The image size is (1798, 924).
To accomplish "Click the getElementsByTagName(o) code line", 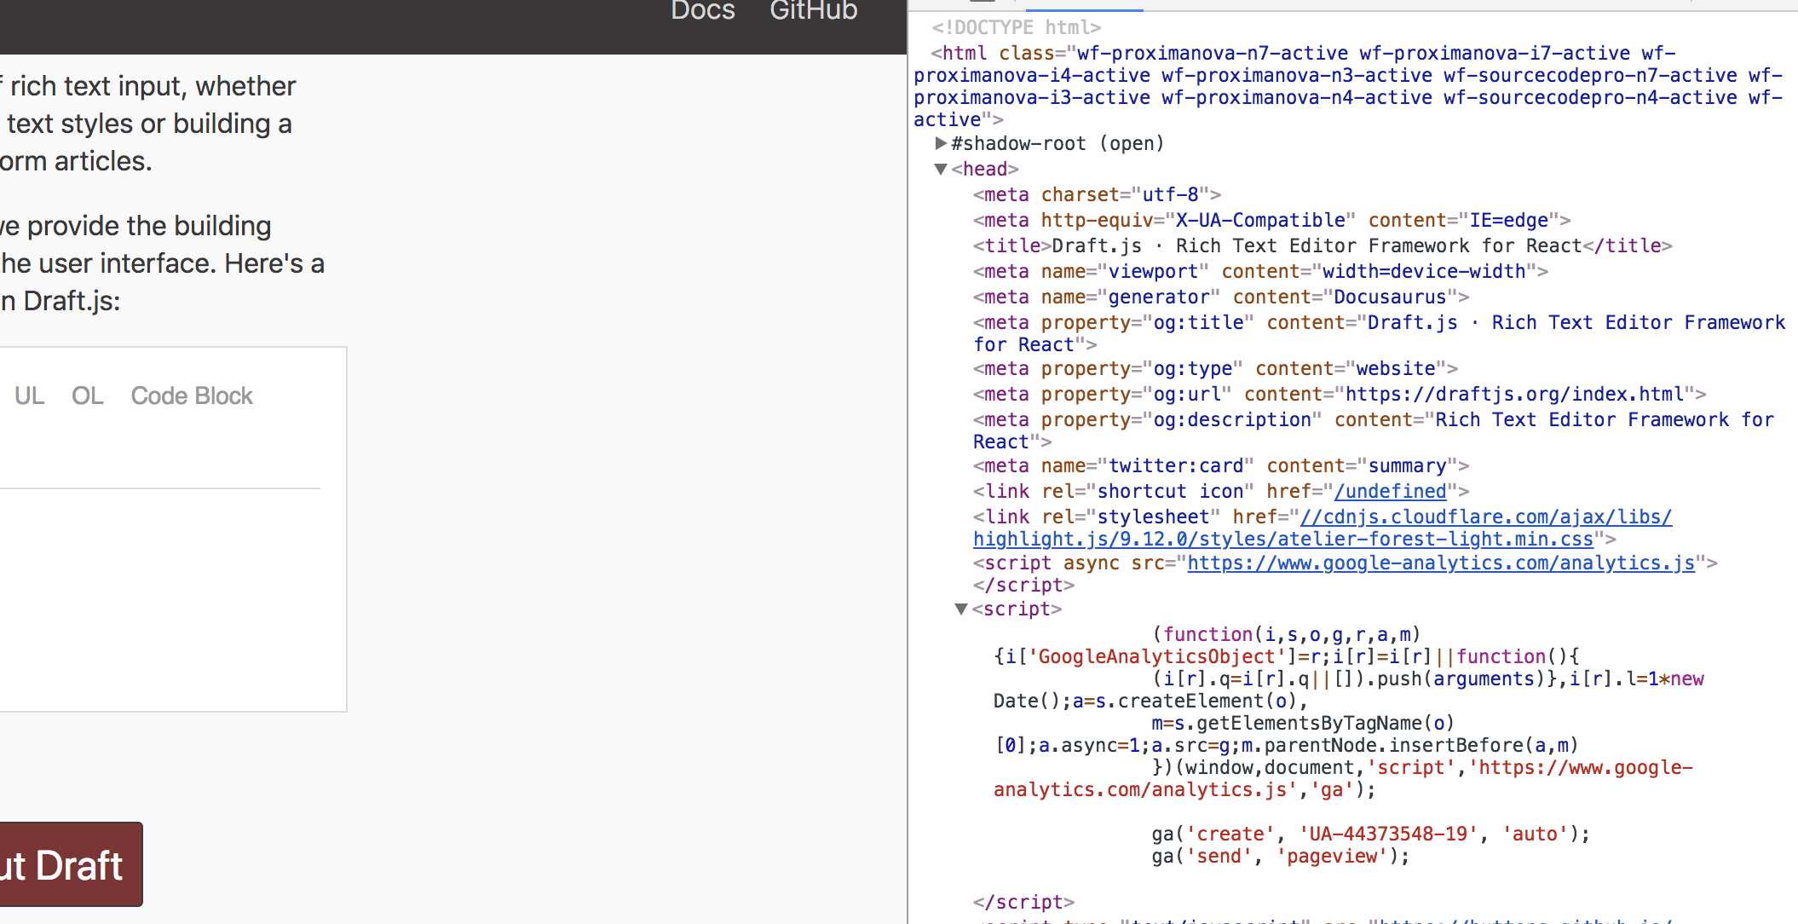I will point(1303,723).
